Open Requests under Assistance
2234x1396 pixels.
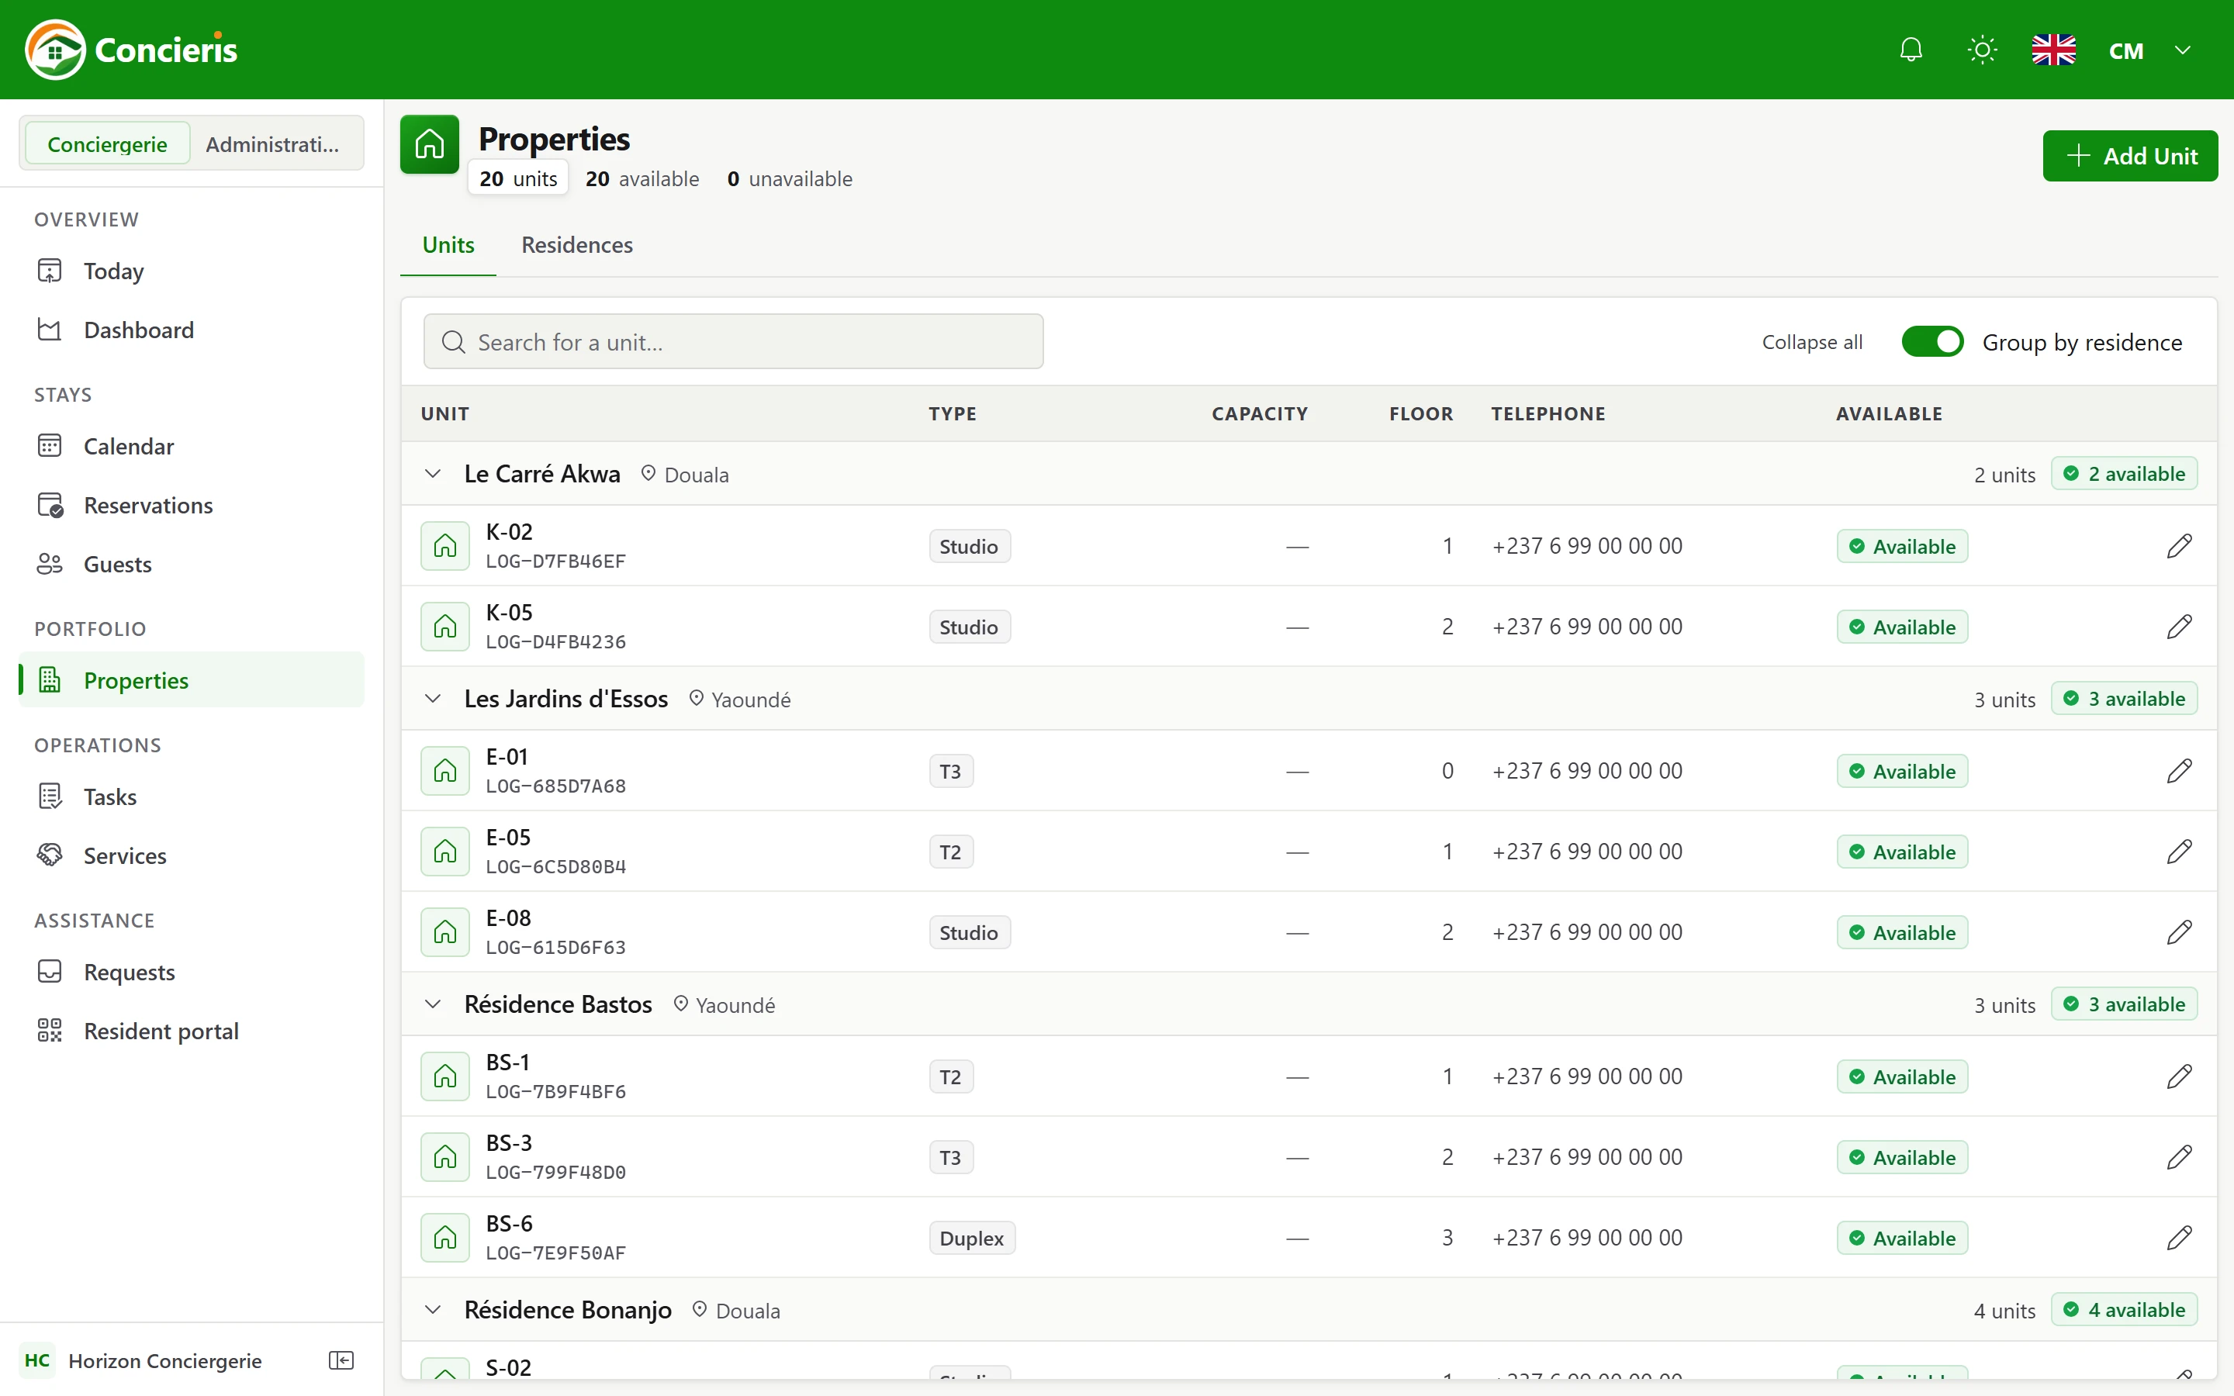[191, 973]
